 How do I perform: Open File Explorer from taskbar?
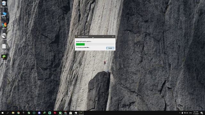point(13,113)
